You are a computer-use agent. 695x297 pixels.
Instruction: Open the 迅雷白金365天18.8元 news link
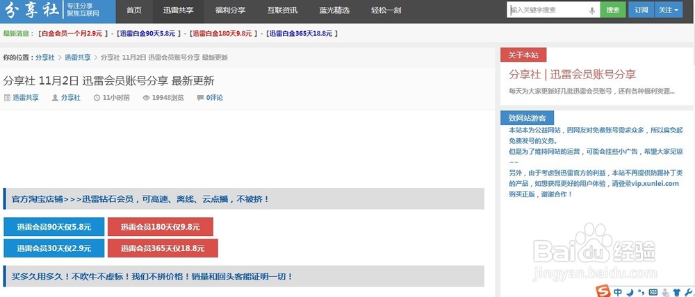300,33
